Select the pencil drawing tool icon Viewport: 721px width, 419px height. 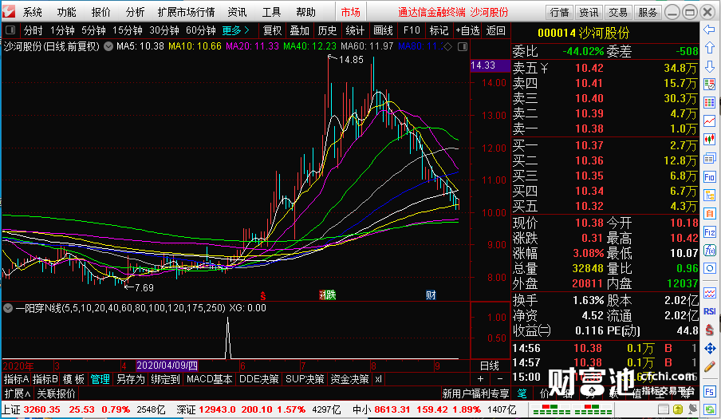pos(710,366)
